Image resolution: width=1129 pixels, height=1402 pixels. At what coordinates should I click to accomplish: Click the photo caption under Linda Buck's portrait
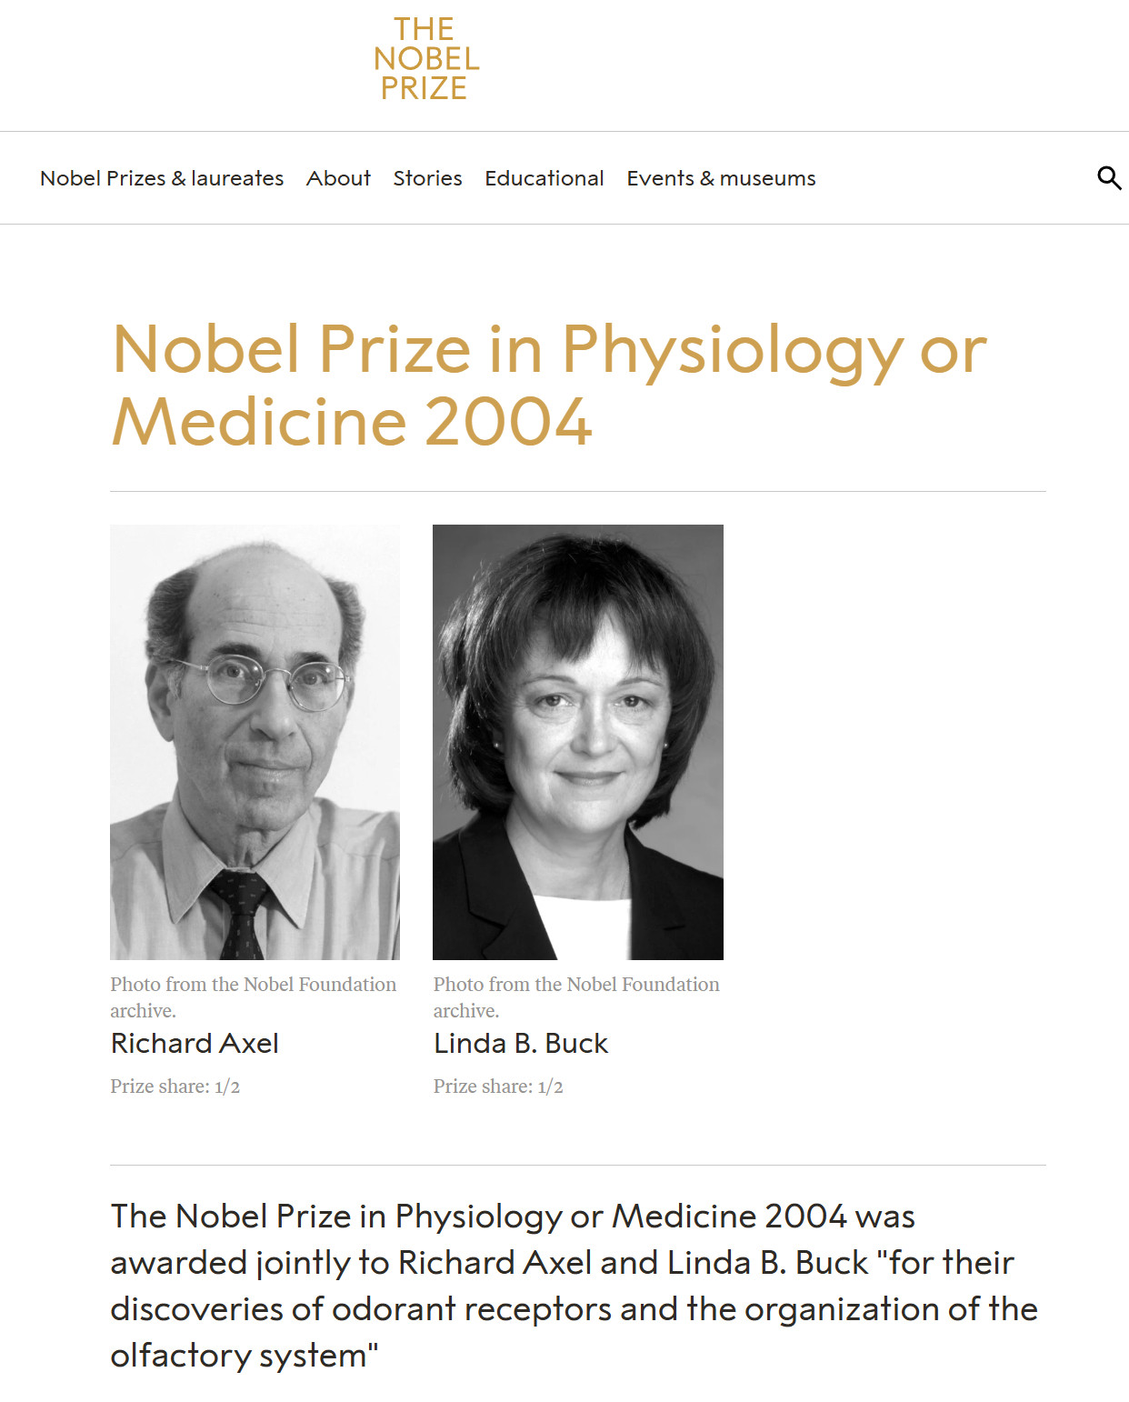pos(575,996)
